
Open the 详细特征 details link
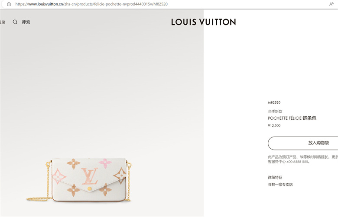[x=275, y=177]
